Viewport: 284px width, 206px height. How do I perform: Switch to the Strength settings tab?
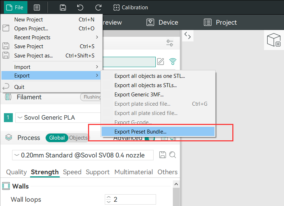tap(45, 172)
